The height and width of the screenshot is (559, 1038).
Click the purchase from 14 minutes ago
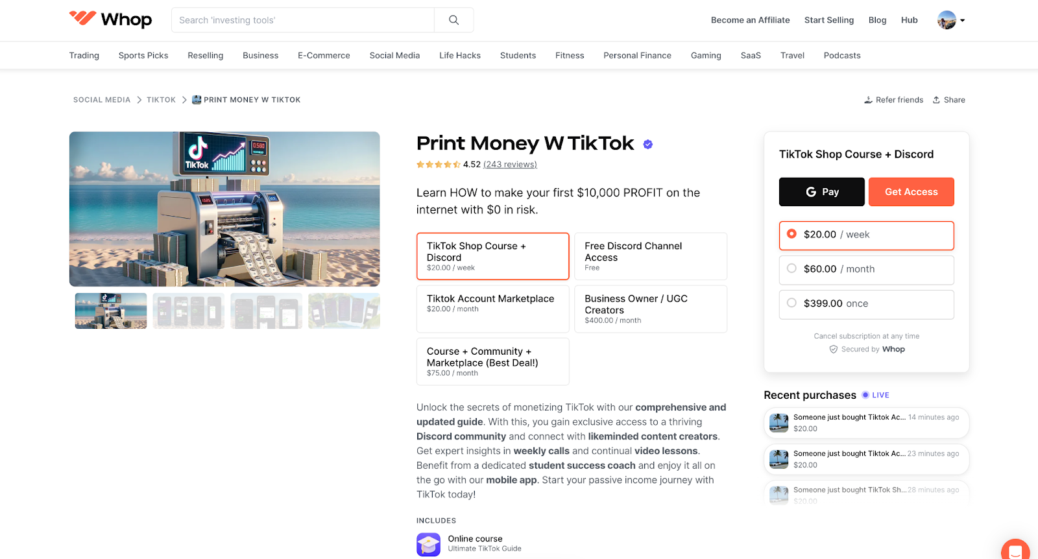[866, 423]
